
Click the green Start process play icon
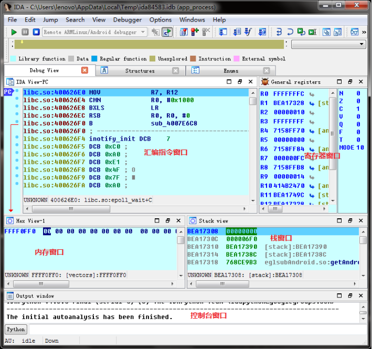(x=14, y=32)
